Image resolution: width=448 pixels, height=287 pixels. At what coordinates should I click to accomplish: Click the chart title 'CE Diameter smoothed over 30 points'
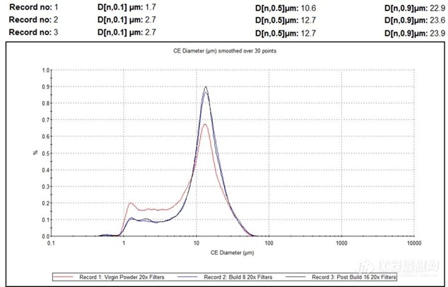tap(232, 51)
